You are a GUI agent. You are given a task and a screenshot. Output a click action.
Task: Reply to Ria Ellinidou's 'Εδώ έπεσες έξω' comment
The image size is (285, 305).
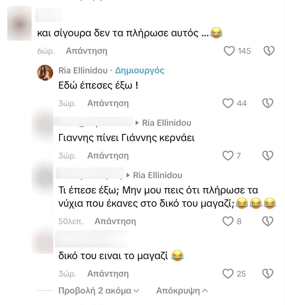tap(108, 103)
